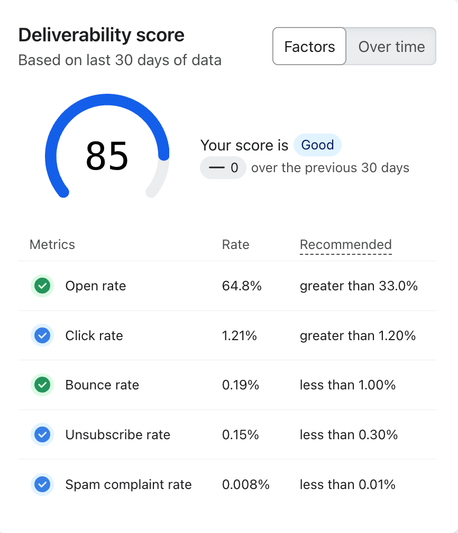458x533 pixels.
Task: Click the Recommended column header
Action: [x=345, y=245]
